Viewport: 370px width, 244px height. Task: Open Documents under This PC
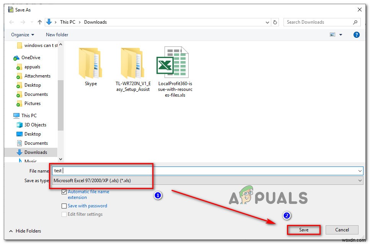pos(32,143)
